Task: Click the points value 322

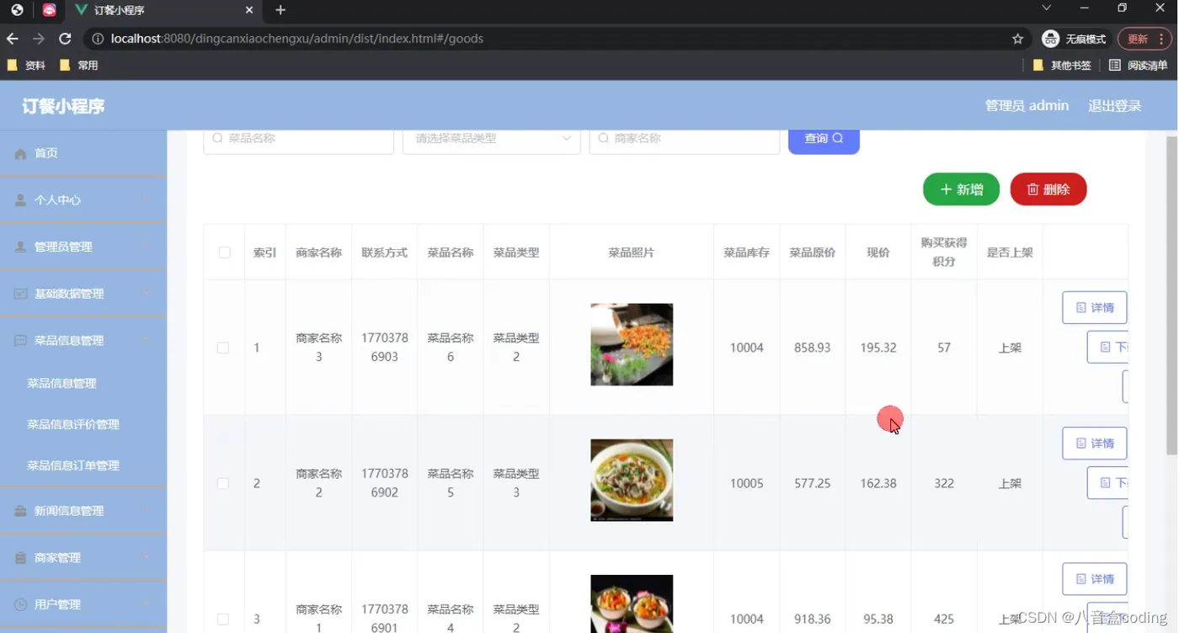Action: pyautogui.click(x=944, y=483)
